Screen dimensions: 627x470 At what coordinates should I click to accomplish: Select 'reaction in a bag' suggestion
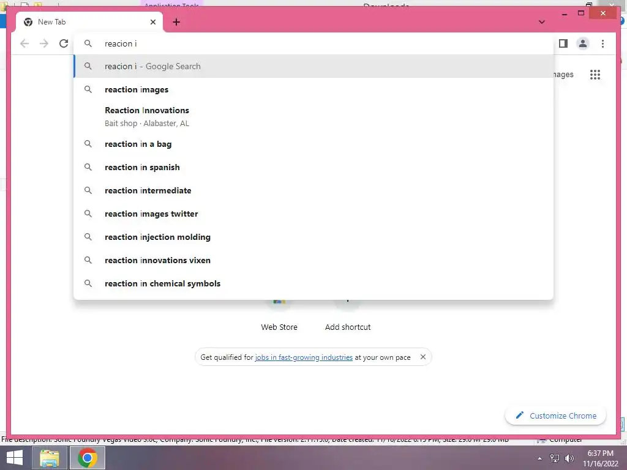(x=314, y=144)
